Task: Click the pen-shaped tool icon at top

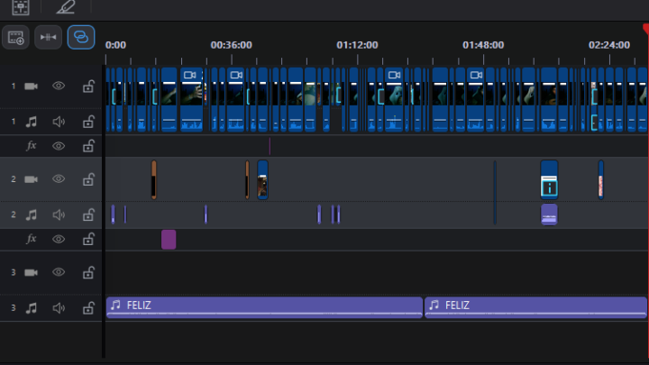Action: 66,7
